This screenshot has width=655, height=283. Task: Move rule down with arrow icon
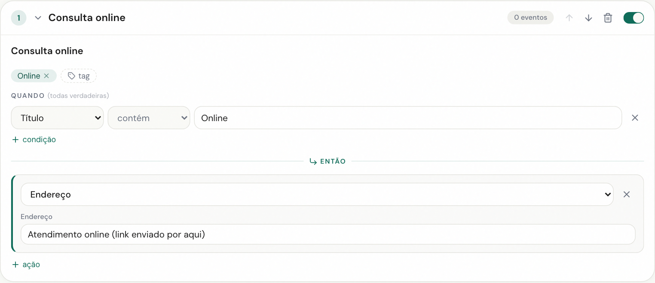pos(589,18)
